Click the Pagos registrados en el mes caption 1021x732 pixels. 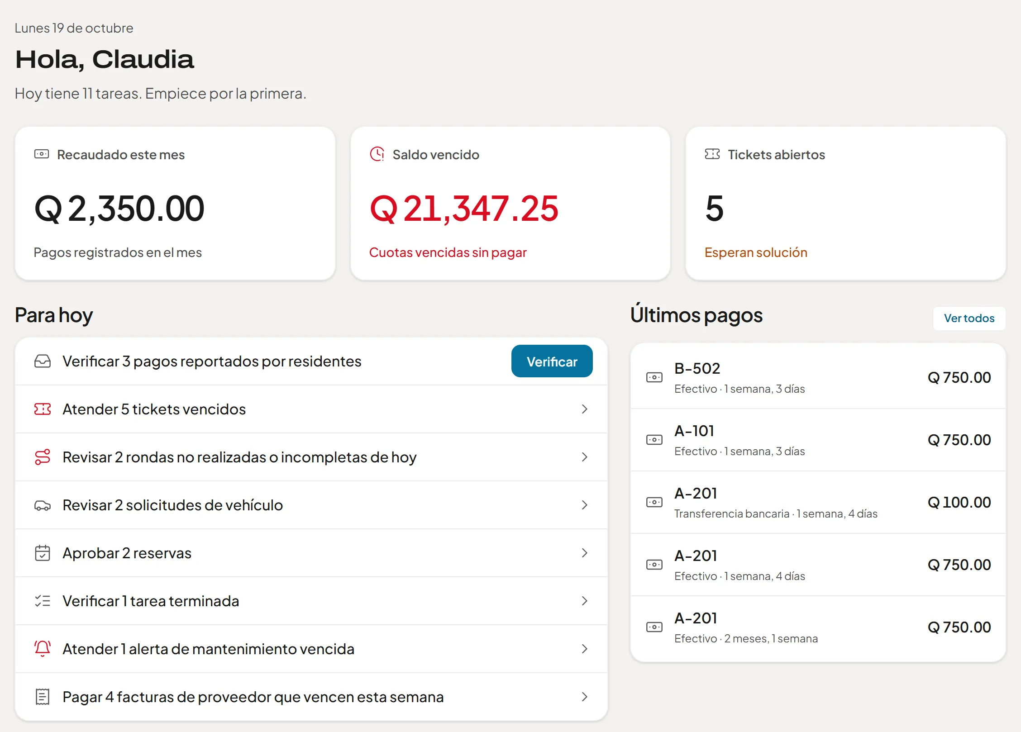118,252
